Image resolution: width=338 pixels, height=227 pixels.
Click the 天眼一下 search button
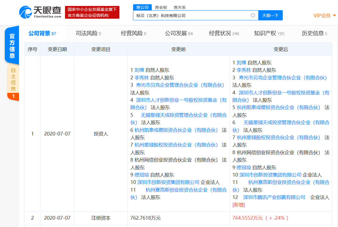point(270,15)
